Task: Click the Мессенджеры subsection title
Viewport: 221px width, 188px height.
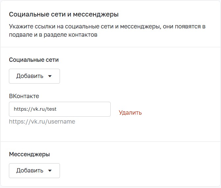Action: [x=30, y=154]
